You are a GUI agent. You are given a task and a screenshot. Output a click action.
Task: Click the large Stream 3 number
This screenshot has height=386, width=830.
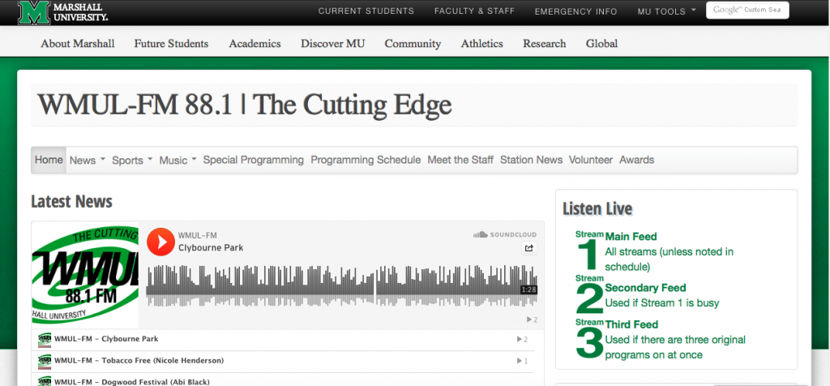[x=589, y=343]
